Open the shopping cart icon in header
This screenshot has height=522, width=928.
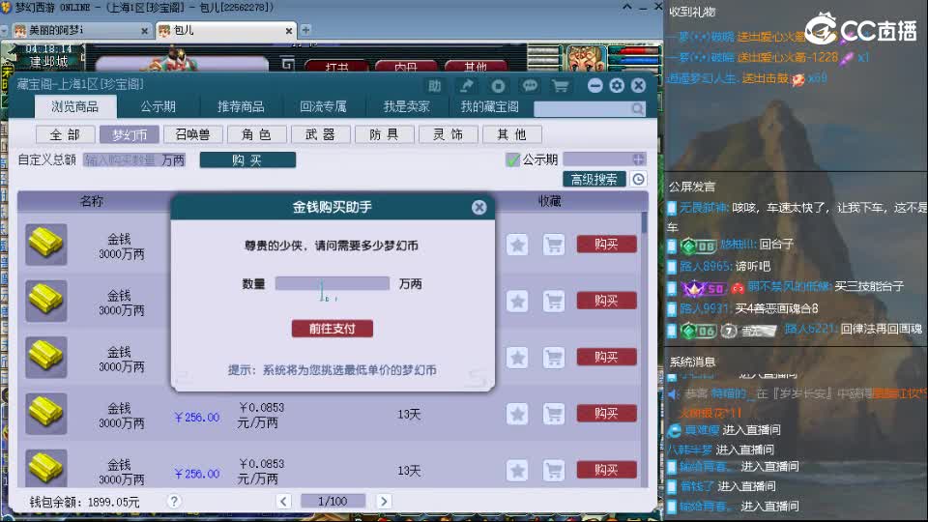pyautogui.click(x=560, y=86)
